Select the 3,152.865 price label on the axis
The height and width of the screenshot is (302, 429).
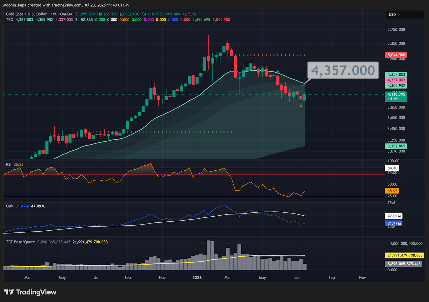pos(396,146)
